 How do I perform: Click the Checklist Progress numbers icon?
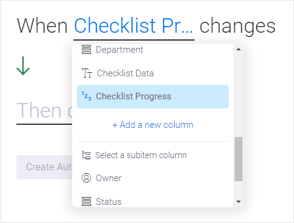point(86,96)
